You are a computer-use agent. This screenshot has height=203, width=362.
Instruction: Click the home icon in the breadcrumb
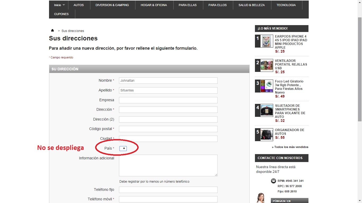coord(52,31)
